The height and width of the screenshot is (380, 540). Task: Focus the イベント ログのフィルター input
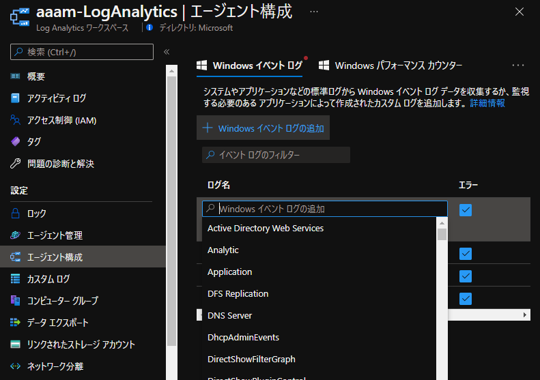276,155
